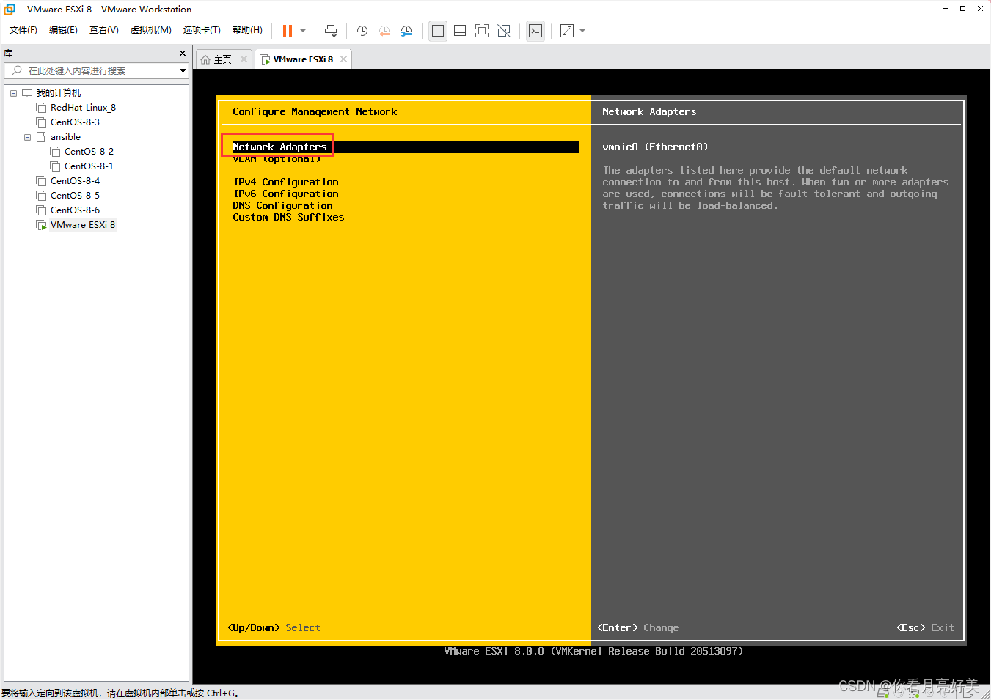This screenshot has width=991, height=700.
Task: Open the 编辑(E) menu
Action: (63, 30)
